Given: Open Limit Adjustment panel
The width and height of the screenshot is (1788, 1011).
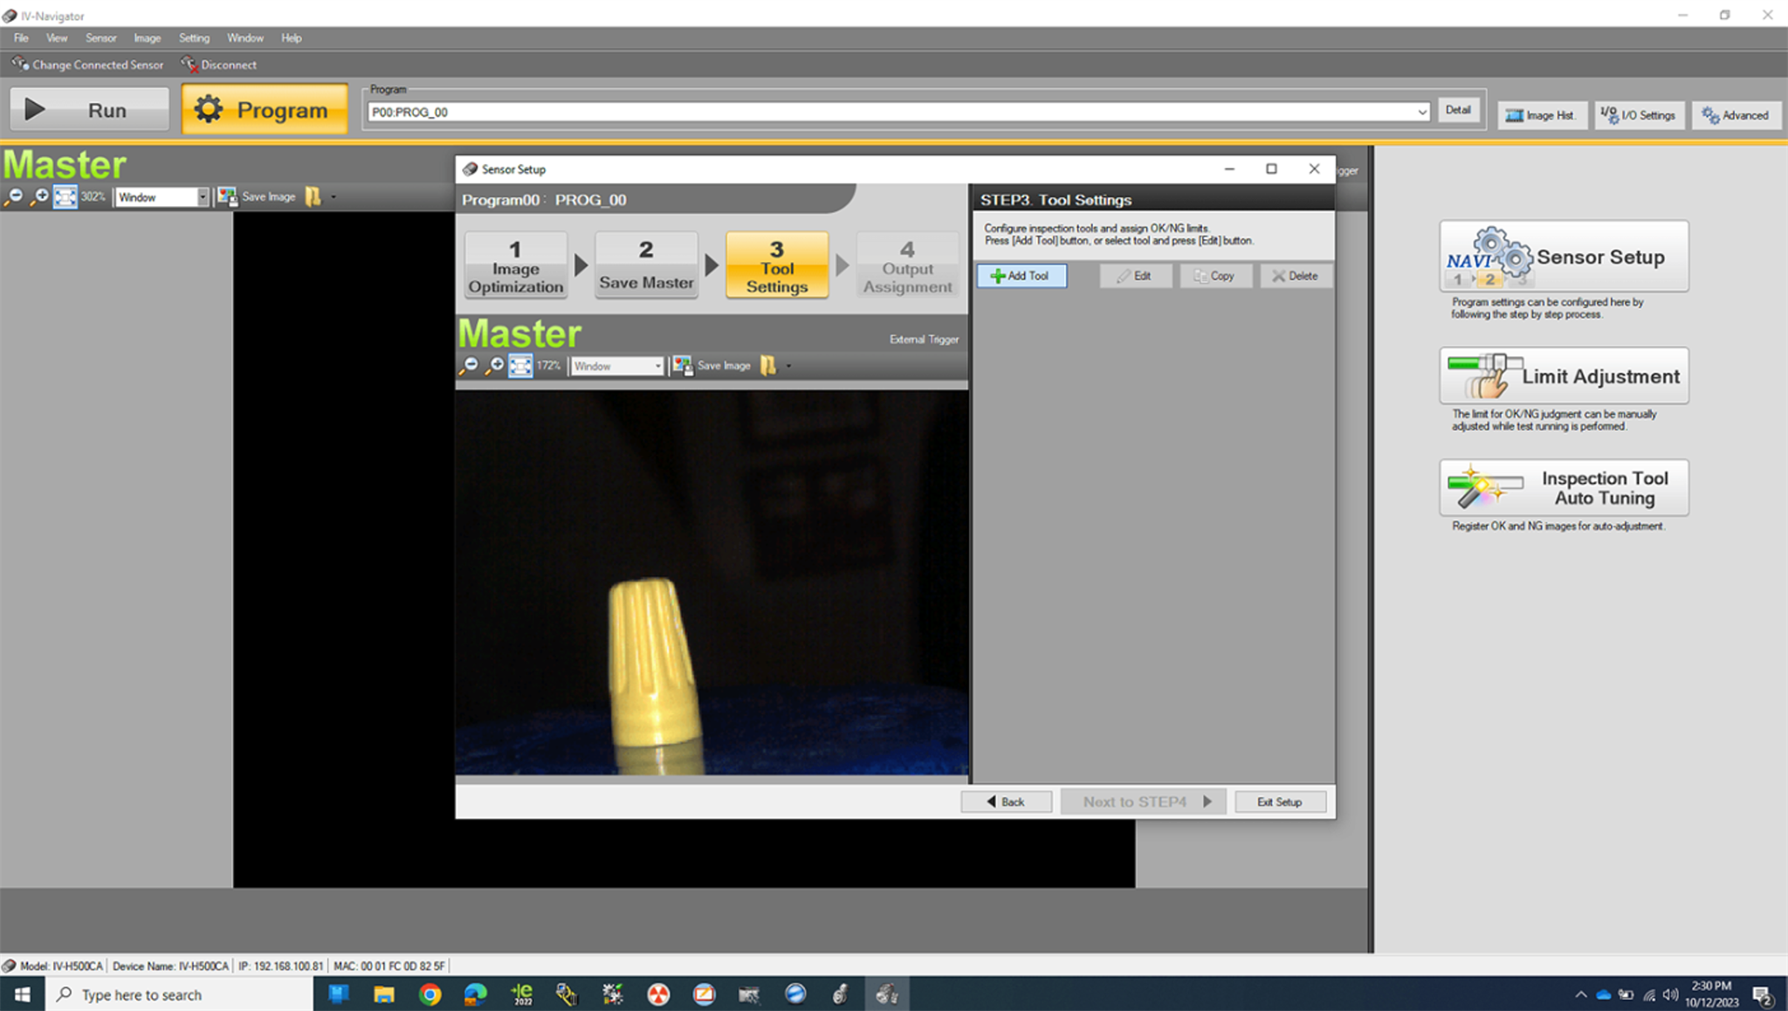Looking at the screenshot, I should click(x=1564, y=376).
